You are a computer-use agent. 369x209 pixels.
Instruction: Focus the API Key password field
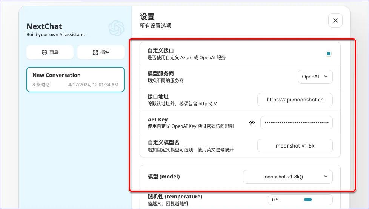(296, 123)
